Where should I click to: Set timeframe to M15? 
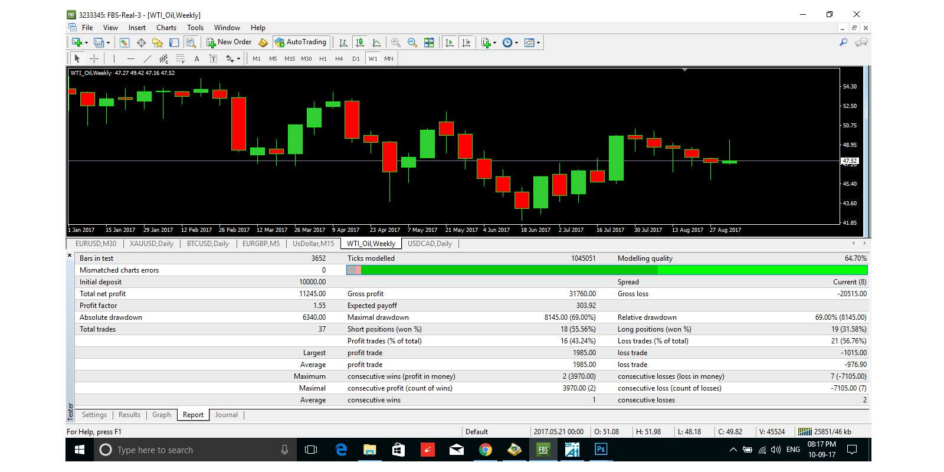click(290, 58)
